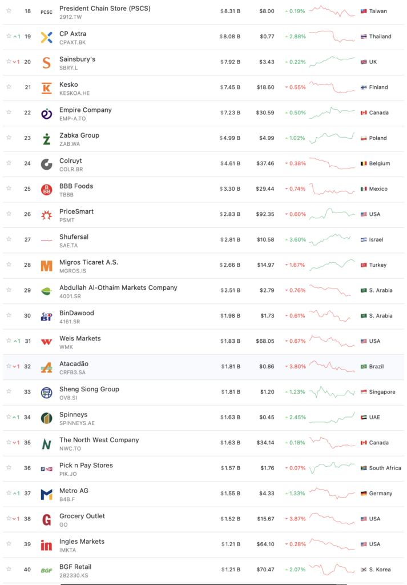Viewport: 407px width, 585px height.
Task: Open the Pick n Pay Stores link
Action: [x=86, y=465]
